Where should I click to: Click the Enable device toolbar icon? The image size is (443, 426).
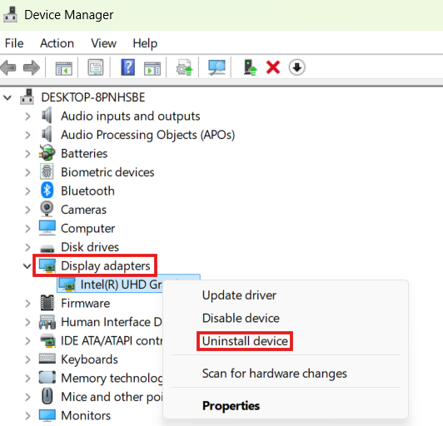click(x=250, y=67)
